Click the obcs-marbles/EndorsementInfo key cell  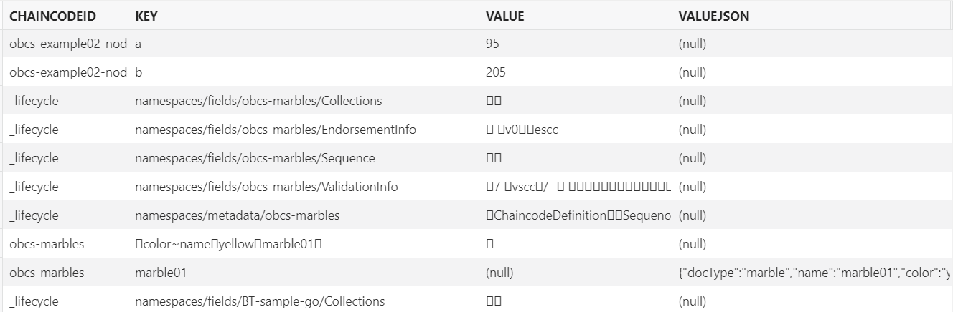pyautogui.click(x=276, y=130)
